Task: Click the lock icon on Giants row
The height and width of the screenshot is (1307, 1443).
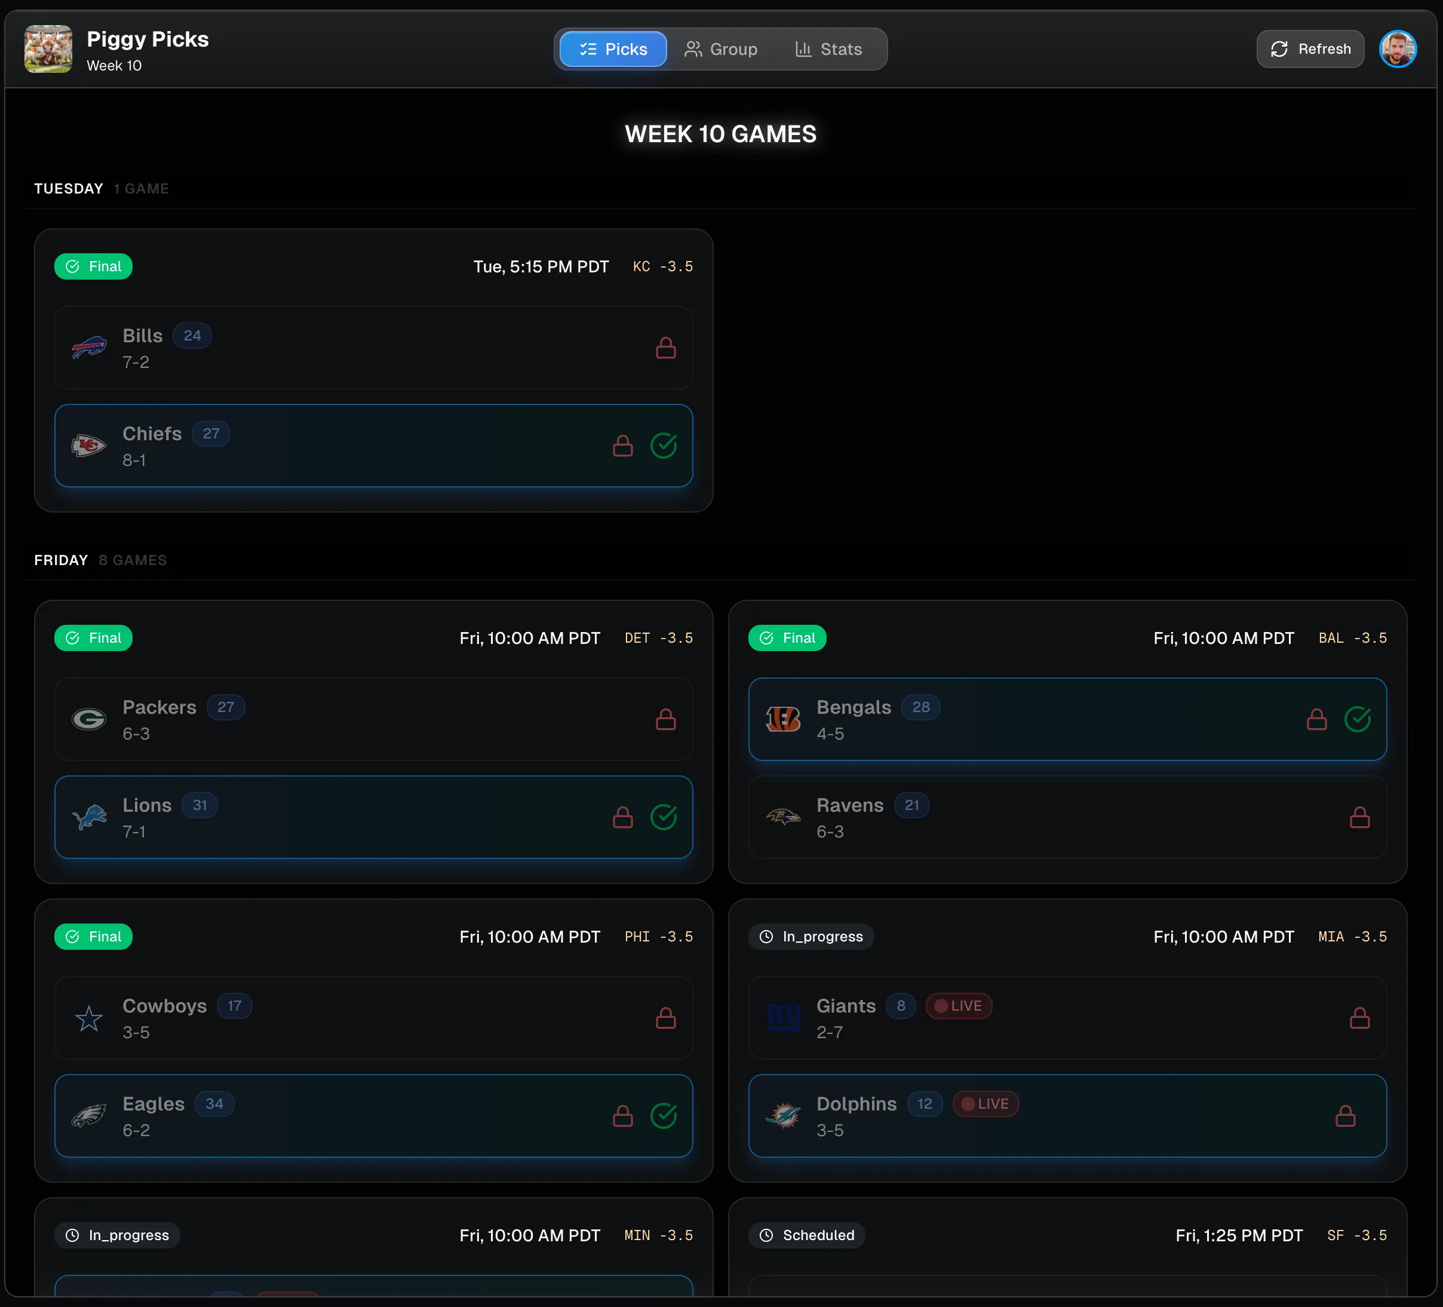Action: click(x=1359, y=1018)
